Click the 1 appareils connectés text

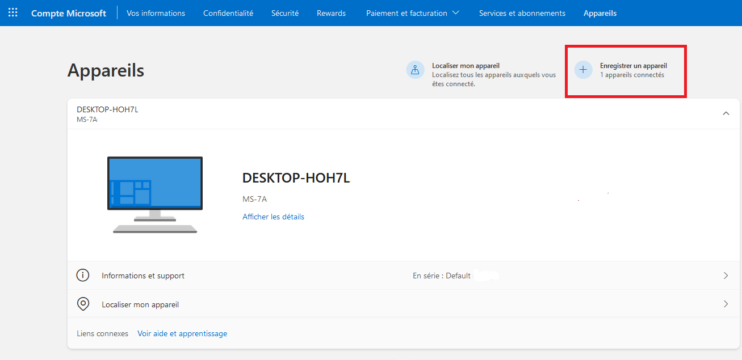[x=632, y=75]
